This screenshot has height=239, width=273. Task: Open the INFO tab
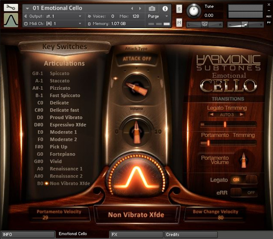tap(28, 235)
